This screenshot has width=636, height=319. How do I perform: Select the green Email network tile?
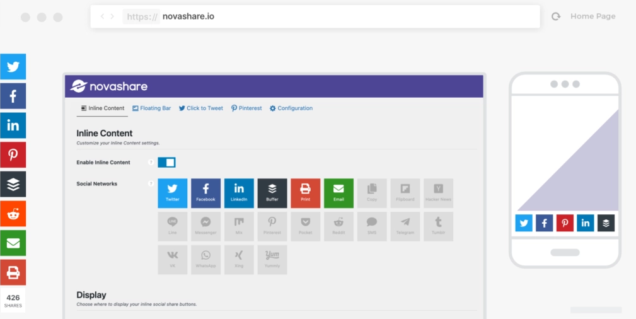click(x=338, y=193)
